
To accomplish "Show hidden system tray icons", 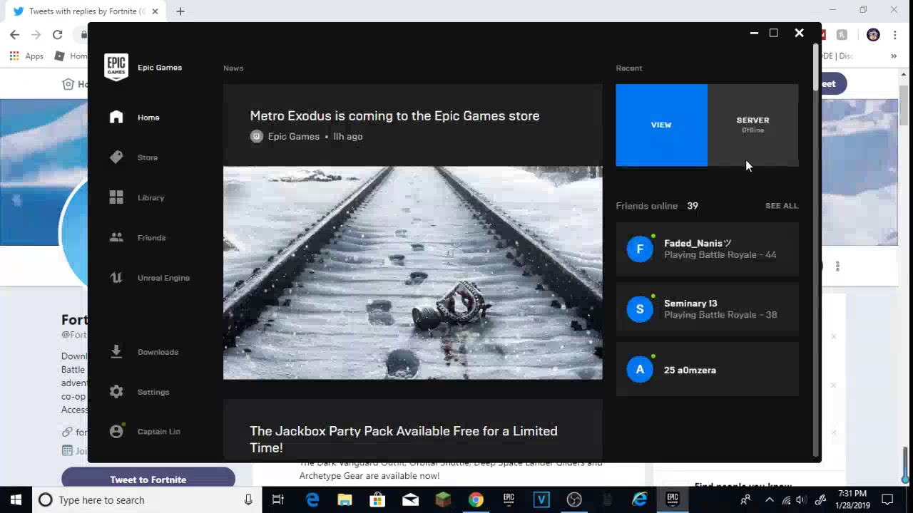I will pyautogui.click(x=769, y=500).
